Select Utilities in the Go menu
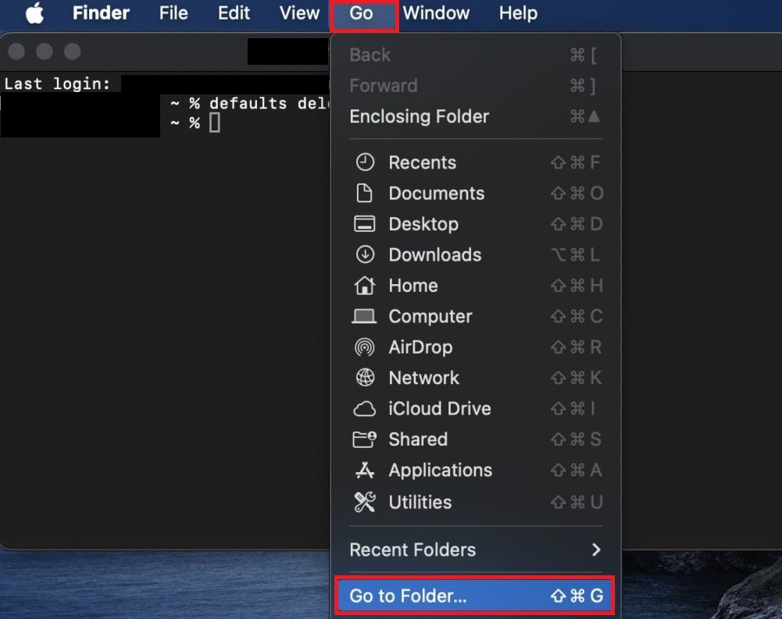 475,502
